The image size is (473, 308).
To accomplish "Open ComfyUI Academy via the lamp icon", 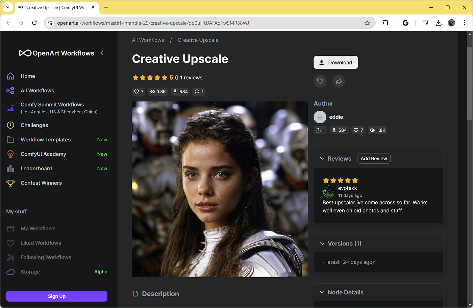I will pyautogui.click(x=10, y=154).
